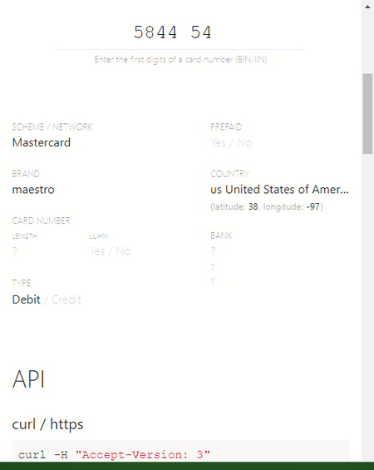Click the card number length question mark
The image size is (374, 470).
pos(14,251)
